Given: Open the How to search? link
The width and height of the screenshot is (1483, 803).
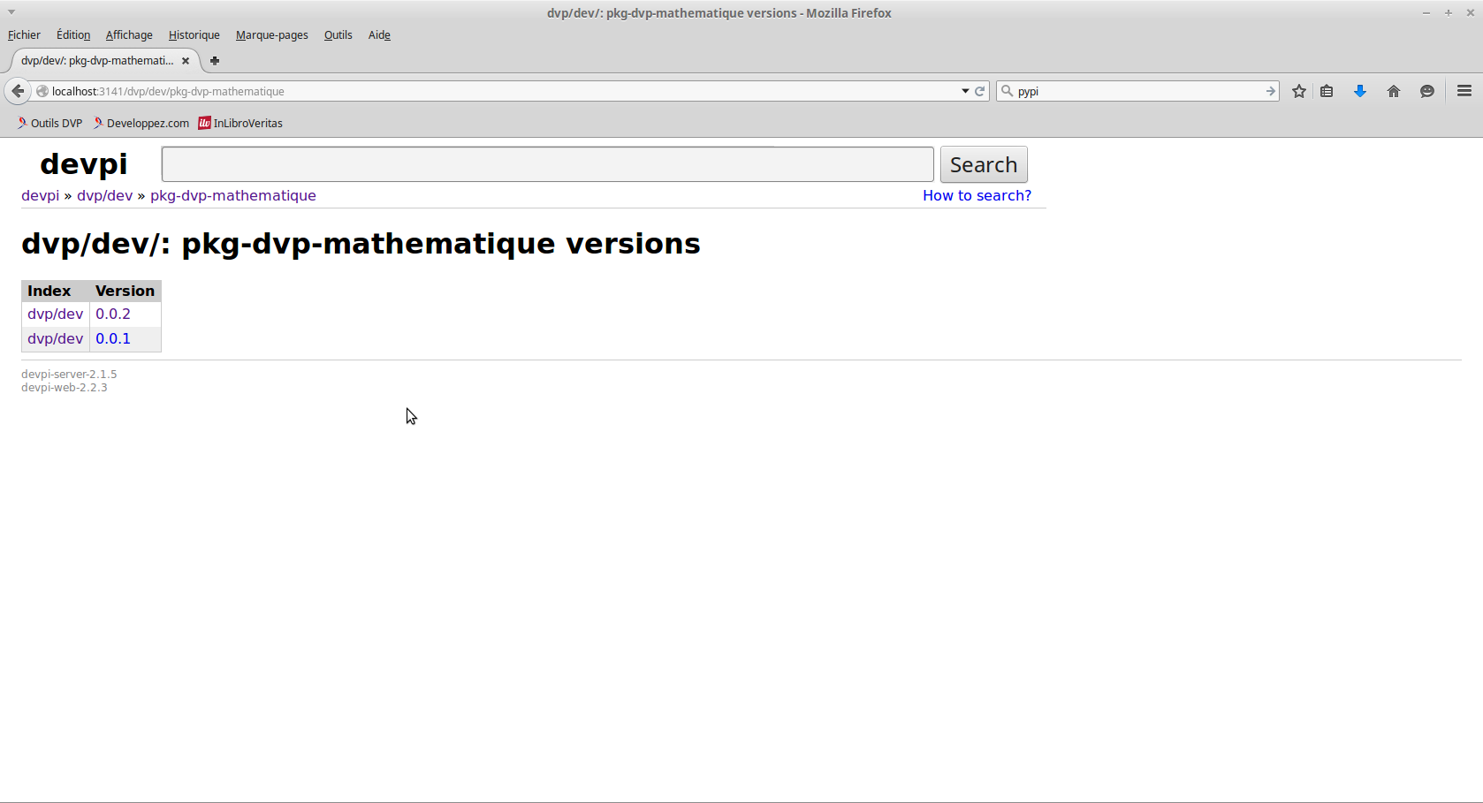Looking at the screenshot, I should (x=977, y=195).
